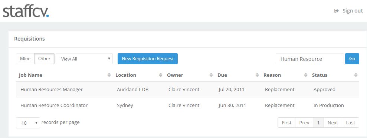Open the View All dropdown

[x=84, y=59]
